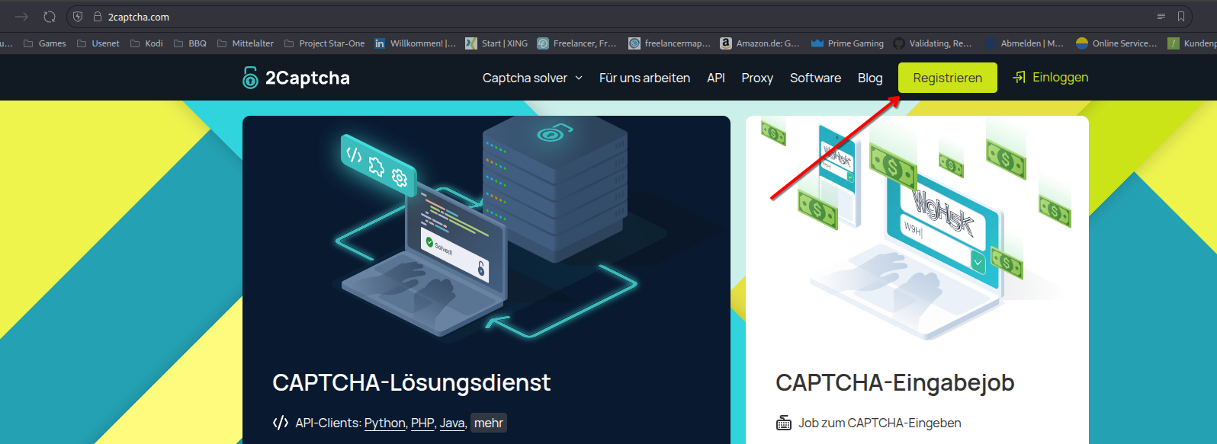Click the Einloggen login link
This screenshot has height=444, width=1217.
(1051, 78)
